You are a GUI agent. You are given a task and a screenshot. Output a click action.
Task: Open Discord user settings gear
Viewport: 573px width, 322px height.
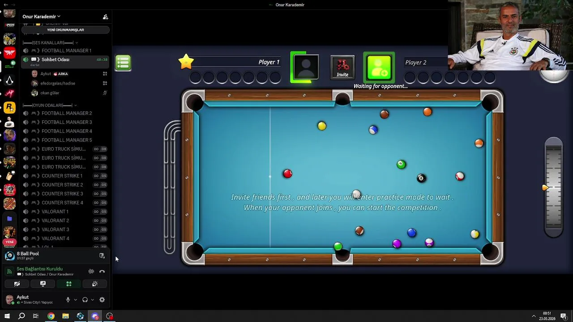tap(102, 300)
